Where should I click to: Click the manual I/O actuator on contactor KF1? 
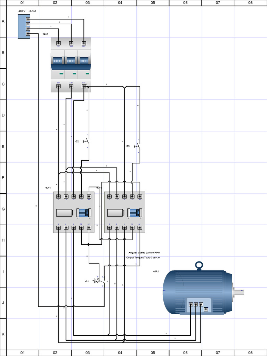coord(84,213)
